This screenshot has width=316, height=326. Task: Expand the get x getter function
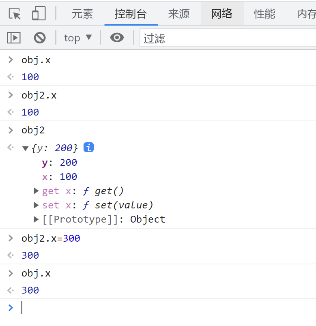coord(37,191)
